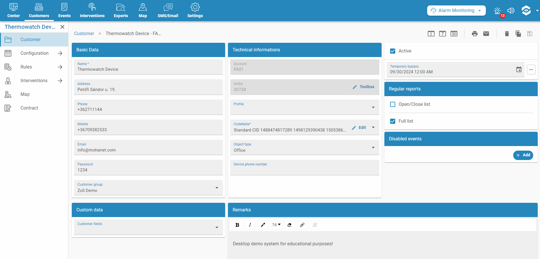540x259 pixels.
Task: Delete customer with trash icon
Action: 507,34
